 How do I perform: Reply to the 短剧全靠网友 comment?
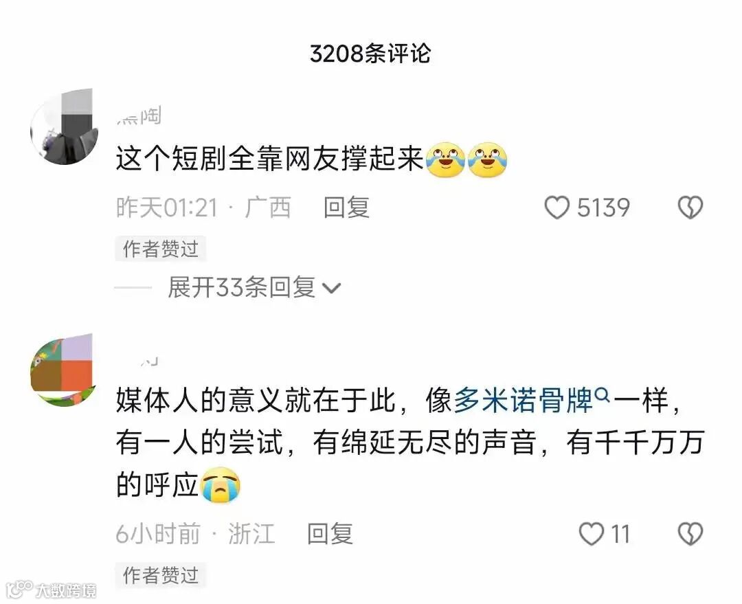346,208
